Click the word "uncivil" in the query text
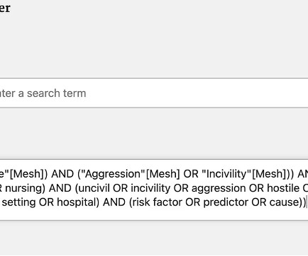The image size is (308, 256). coord(94,188)
